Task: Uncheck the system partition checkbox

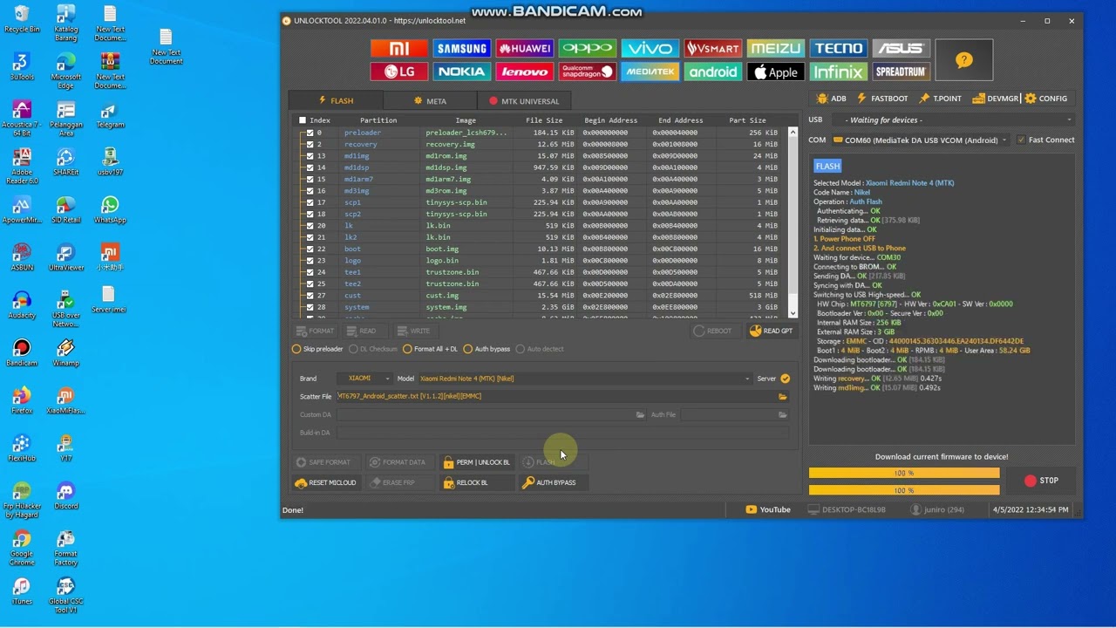Action: tap(310, 307)
